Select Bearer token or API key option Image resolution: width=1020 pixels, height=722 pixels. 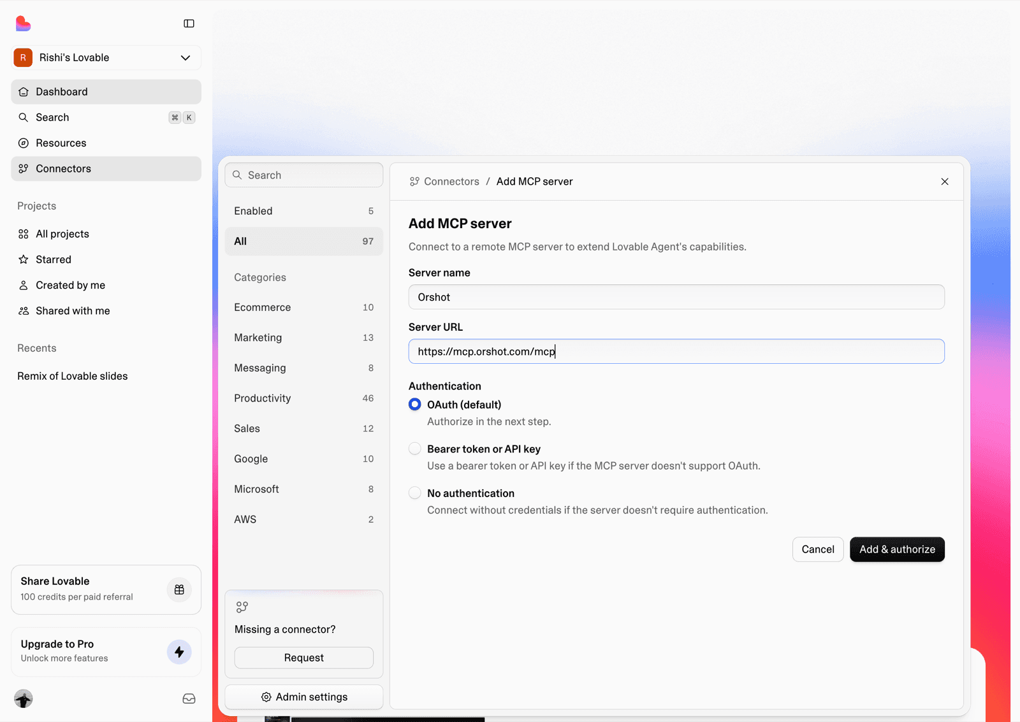tap(415, 449)
